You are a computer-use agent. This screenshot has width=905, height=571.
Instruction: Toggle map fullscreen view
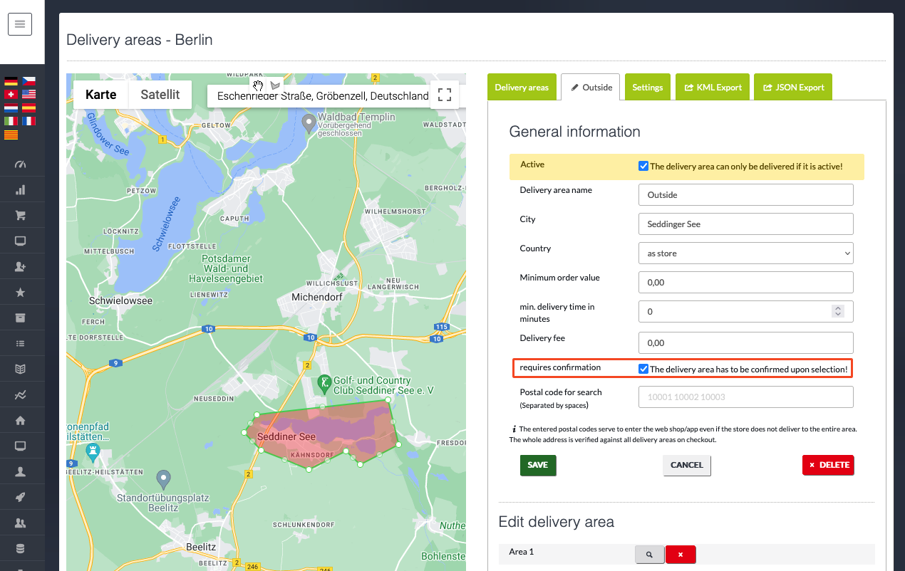(445, 95)
